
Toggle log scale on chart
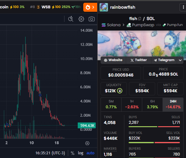[x=81, y=153]
